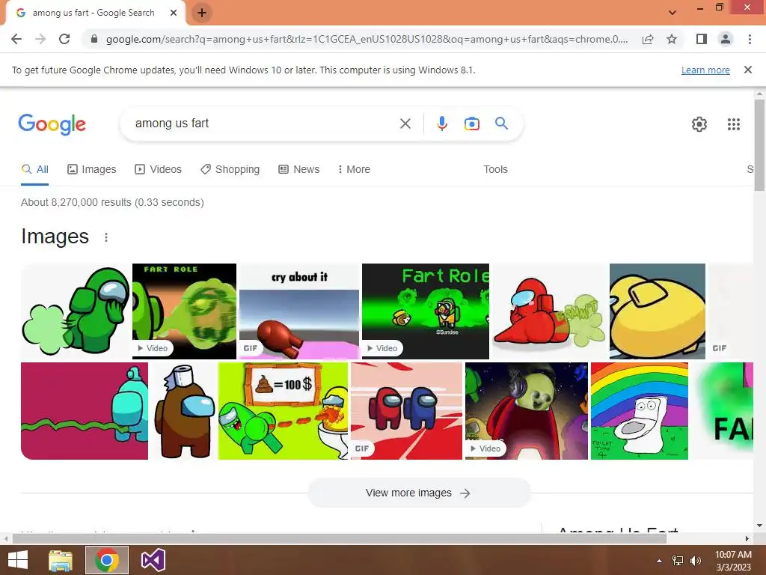Search by image with camera icon
Screen dimensions: 766x575
472,124
